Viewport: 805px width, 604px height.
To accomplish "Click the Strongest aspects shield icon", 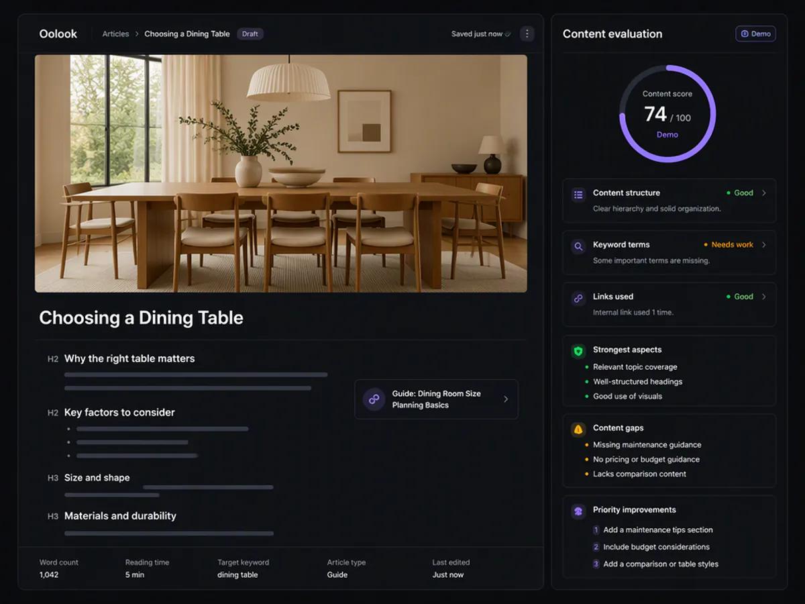I will pyautogui.click(x=578, y=351).
